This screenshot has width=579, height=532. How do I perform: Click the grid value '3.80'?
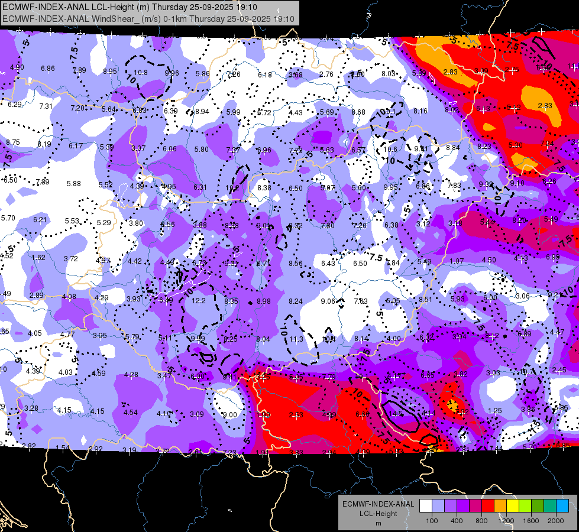pos(136,223)
